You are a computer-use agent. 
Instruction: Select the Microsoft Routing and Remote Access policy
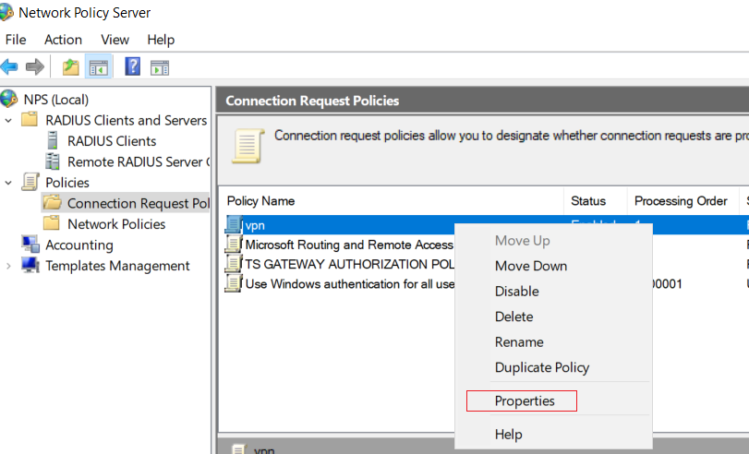(349, 245)
